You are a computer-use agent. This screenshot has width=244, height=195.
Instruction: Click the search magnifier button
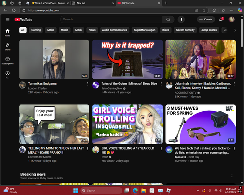click(168, 19)
